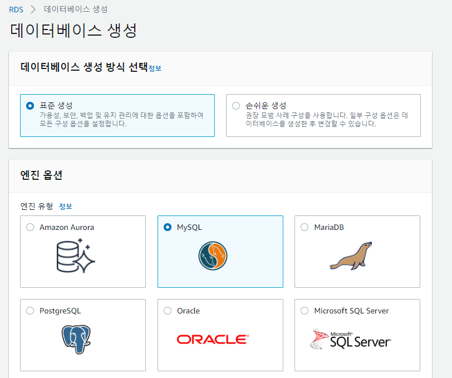The height and width of the screenshot is (378, 452).
Task: Select the 손쉬운 생성 radio button
Action: pyautogui.click(x=236, y=106)
